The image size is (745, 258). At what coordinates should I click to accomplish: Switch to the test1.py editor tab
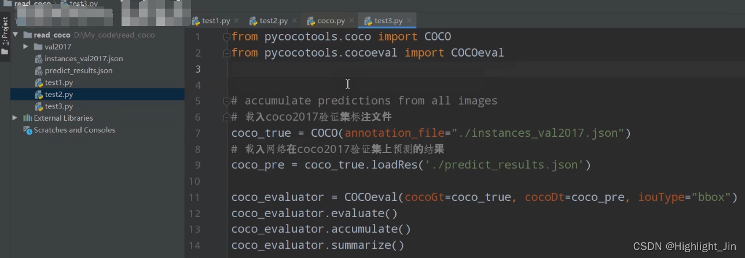[215, 21]
